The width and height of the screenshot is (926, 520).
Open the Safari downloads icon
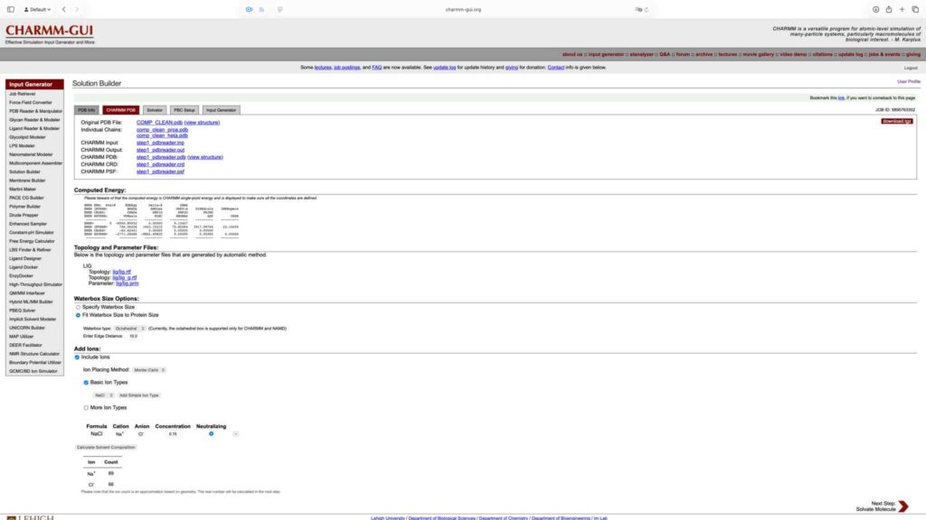tap(875, 9)
